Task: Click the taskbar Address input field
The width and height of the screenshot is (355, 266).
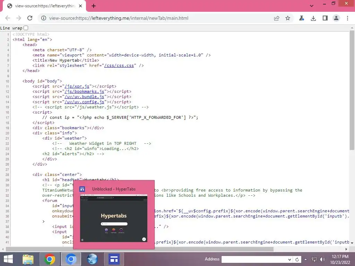Action: 254,259
